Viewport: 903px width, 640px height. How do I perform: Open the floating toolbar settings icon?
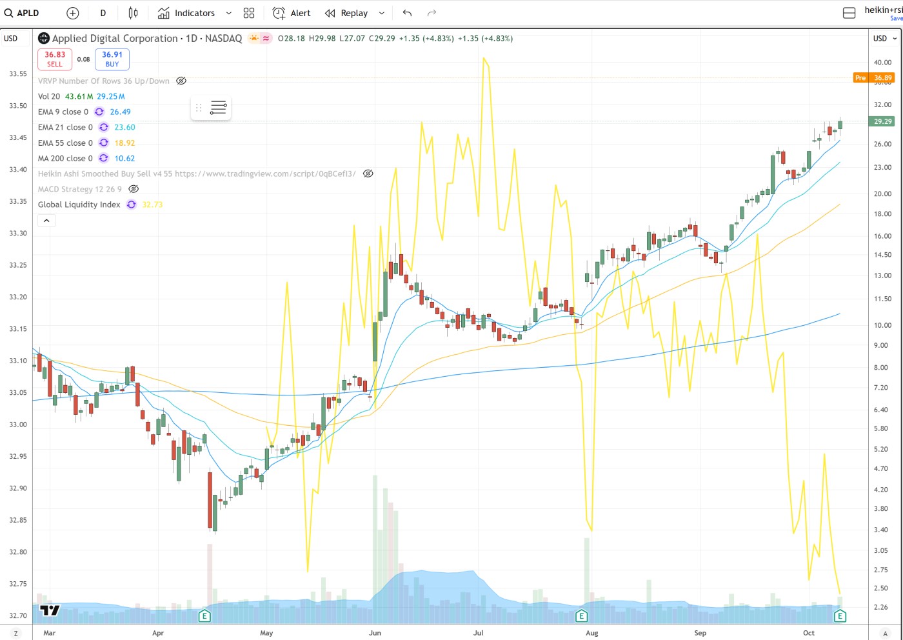point(218,108)
